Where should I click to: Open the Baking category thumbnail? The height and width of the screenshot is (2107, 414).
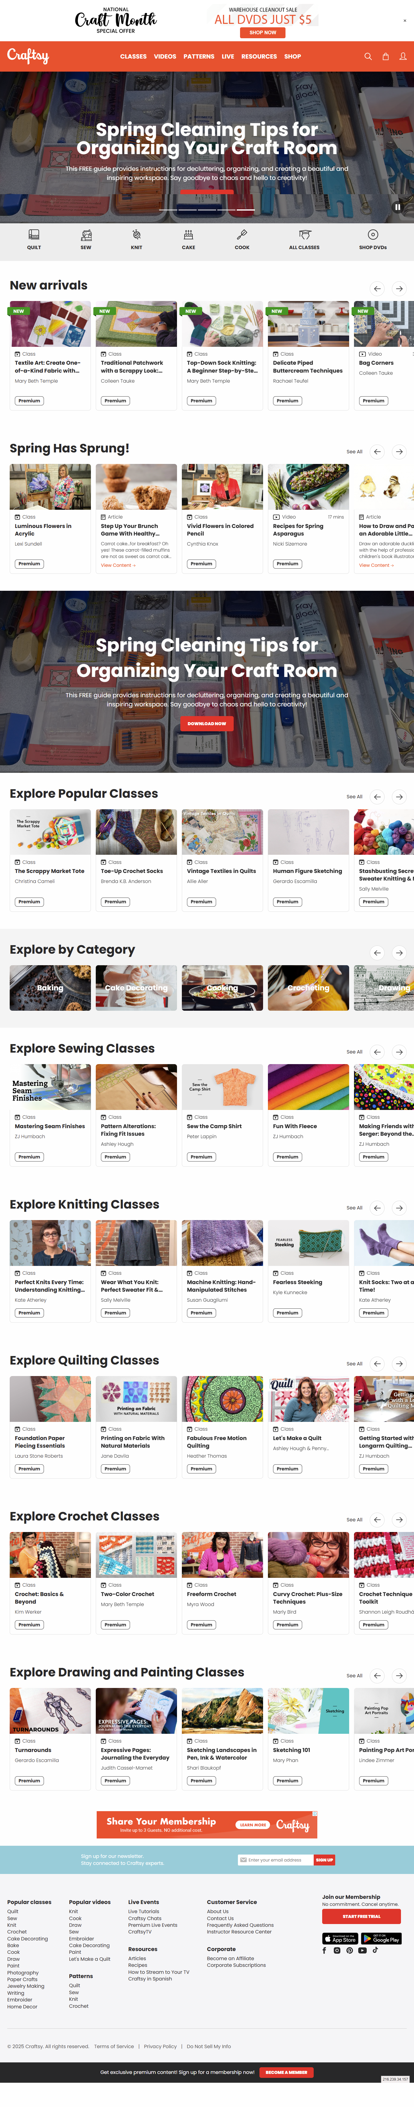pos(50,987)
